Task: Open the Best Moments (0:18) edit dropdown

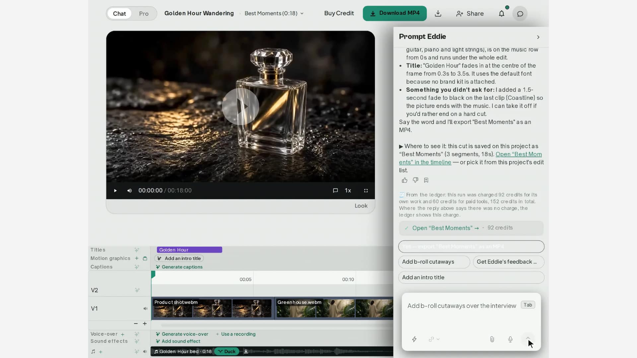Action: click(274, 13)
